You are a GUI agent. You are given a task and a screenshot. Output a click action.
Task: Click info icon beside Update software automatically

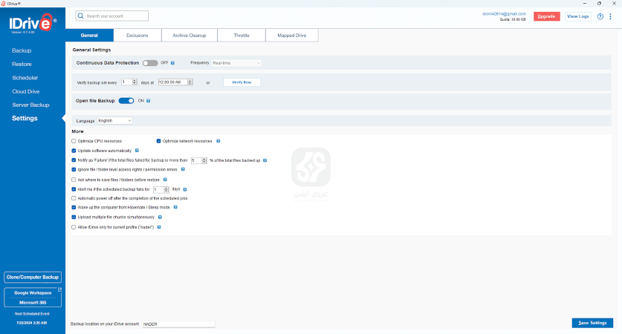click(x=137, y=150)
